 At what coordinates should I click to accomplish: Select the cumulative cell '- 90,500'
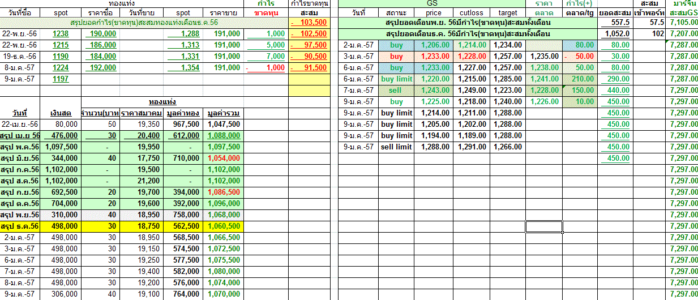(309, 57)
